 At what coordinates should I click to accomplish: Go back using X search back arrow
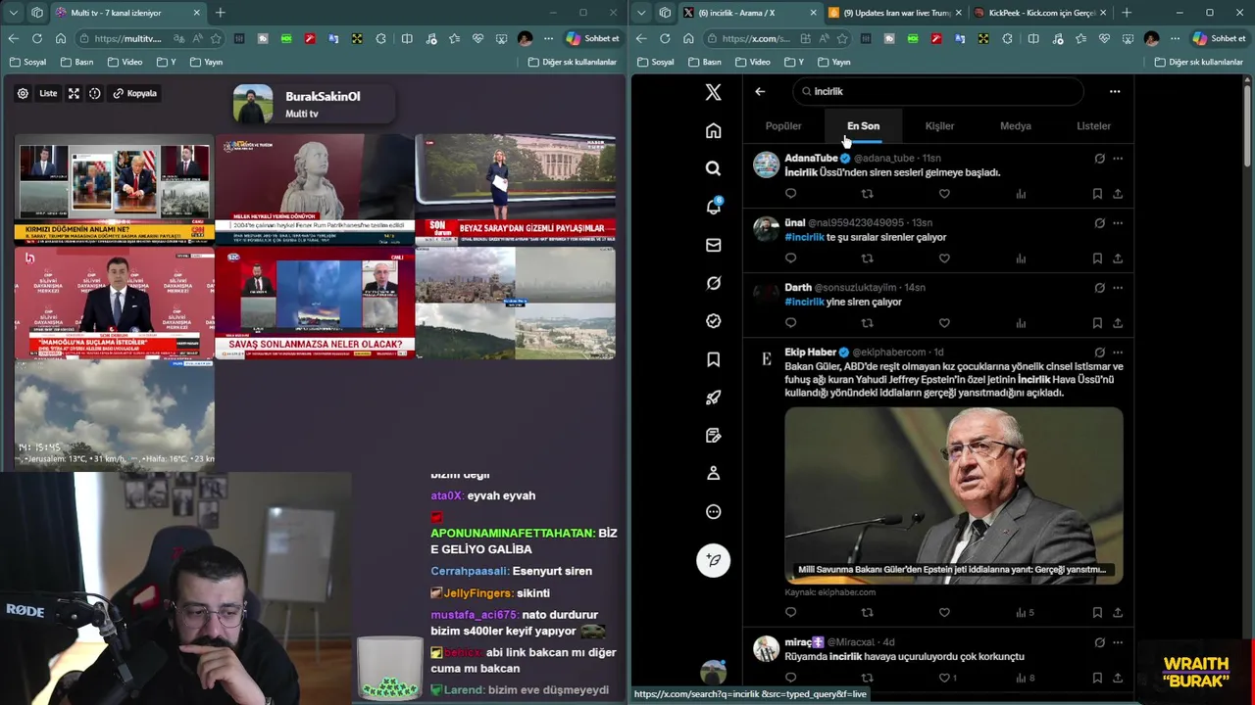click(x=760, y=91)
